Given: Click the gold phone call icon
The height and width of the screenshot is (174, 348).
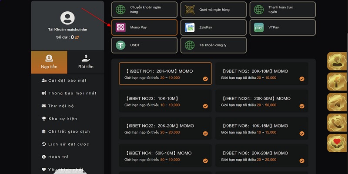Looking at the screenshot, I should 337,123.
